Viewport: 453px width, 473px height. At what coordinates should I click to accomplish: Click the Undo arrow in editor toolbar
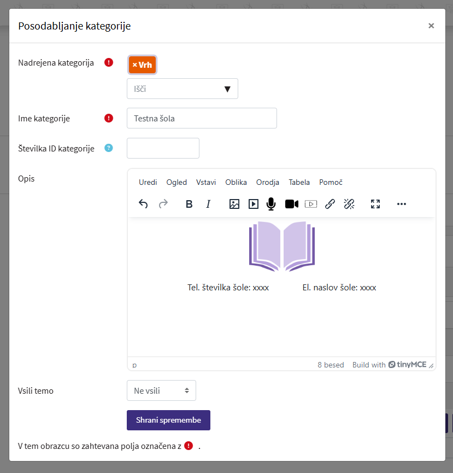coord(143,204)
